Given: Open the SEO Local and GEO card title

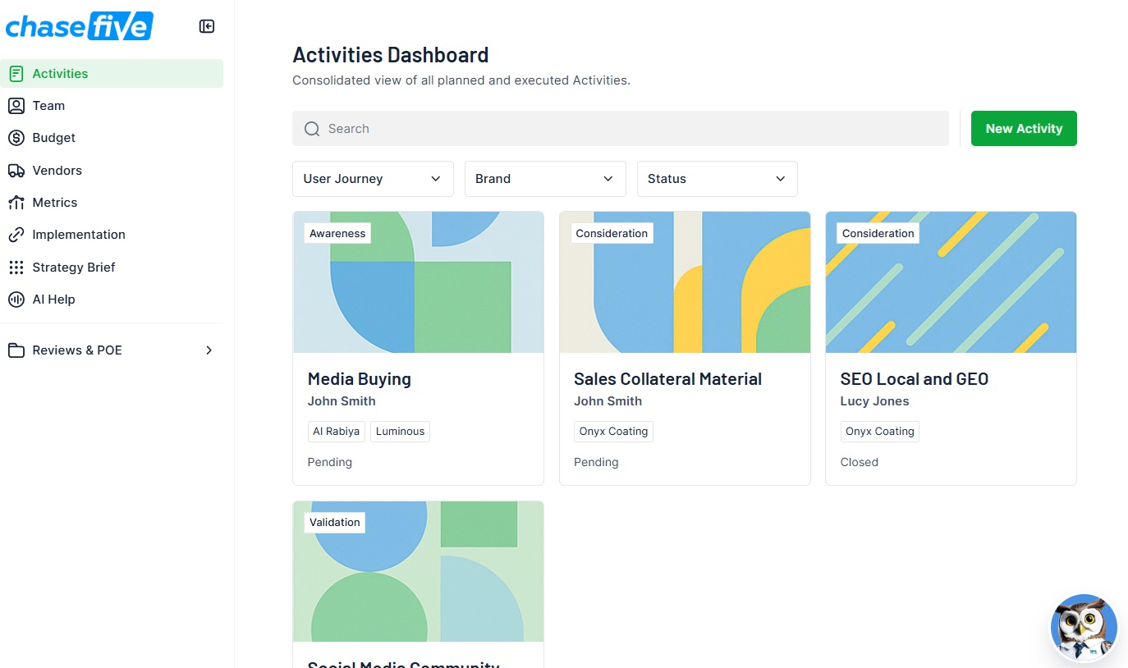Looking at the screenshot, I should coord(914,379).
